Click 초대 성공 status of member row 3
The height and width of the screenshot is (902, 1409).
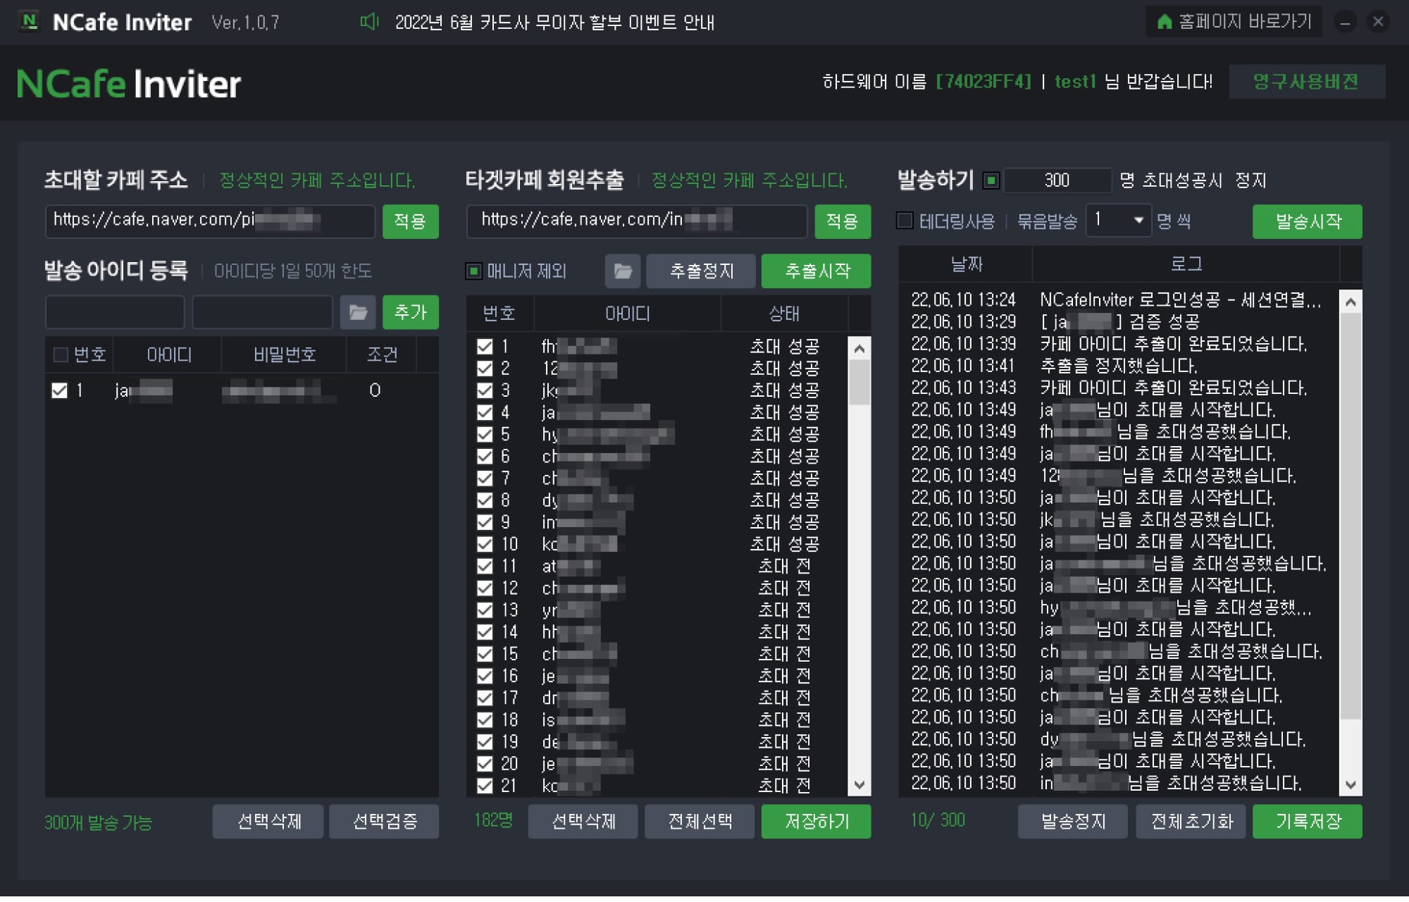click(x=784, y=390)
